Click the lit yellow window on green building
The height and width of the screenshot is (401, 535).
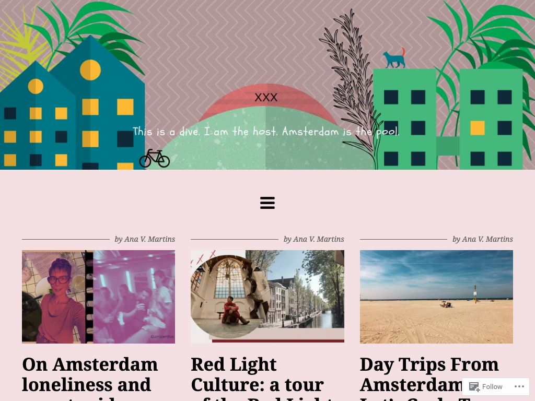(478, 128)
